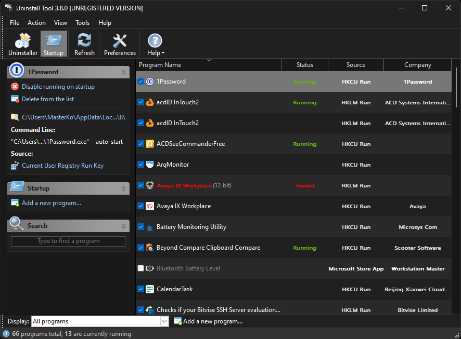Click the ACDSeeCommanderFree row icon
Viewport: 461px width, 339px height.
pos(150,144)
